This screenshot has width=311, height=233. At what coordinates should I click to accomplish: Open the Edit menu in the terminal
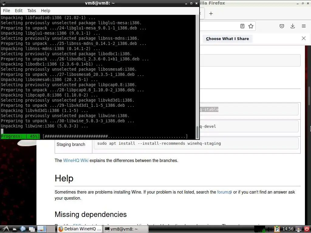[19, 11]
